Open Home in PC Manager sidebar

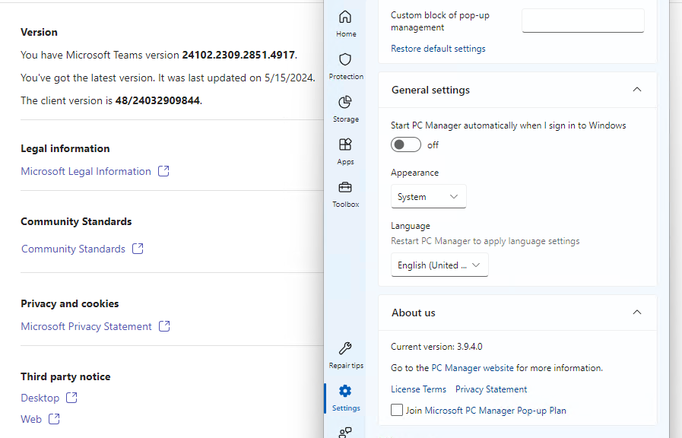point(345,24)
